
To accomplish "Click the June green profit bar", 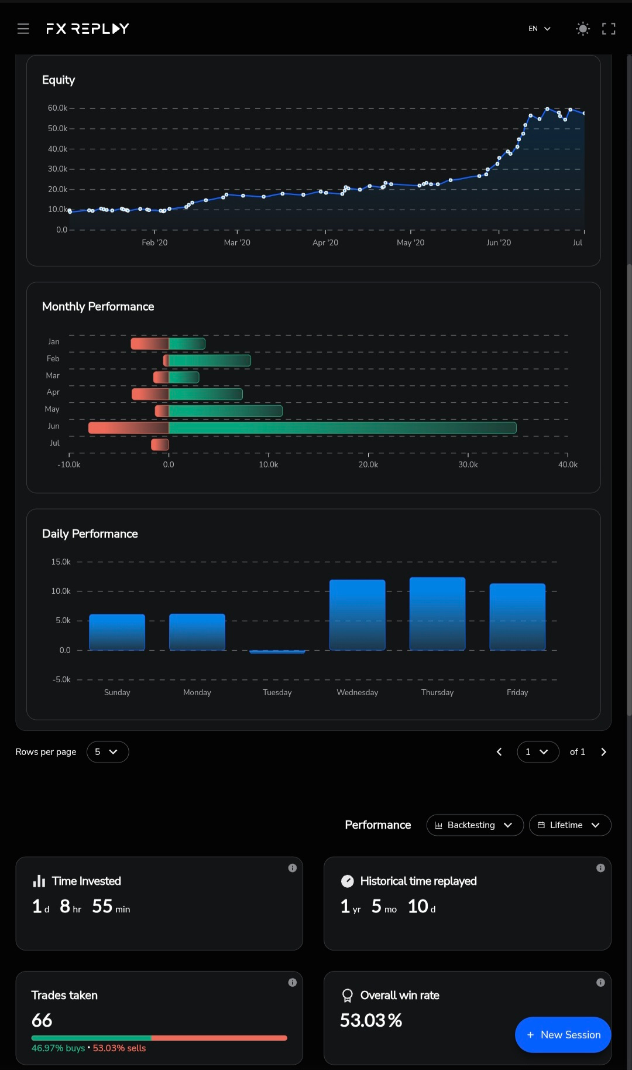I will pos(342,428).
